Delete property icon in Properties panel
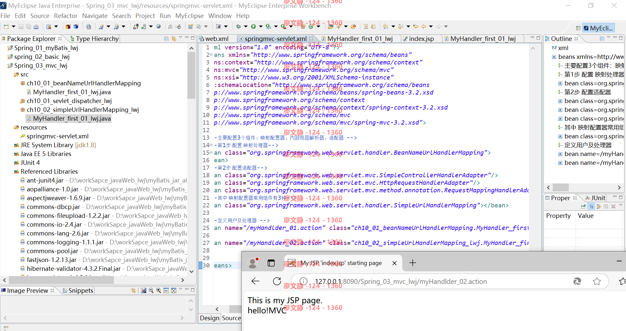Screen dimensions: 626x331 pos(613,206)
